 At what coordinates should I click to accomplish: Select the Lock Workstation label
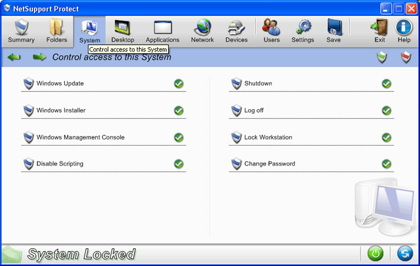(x=268, y=137)
